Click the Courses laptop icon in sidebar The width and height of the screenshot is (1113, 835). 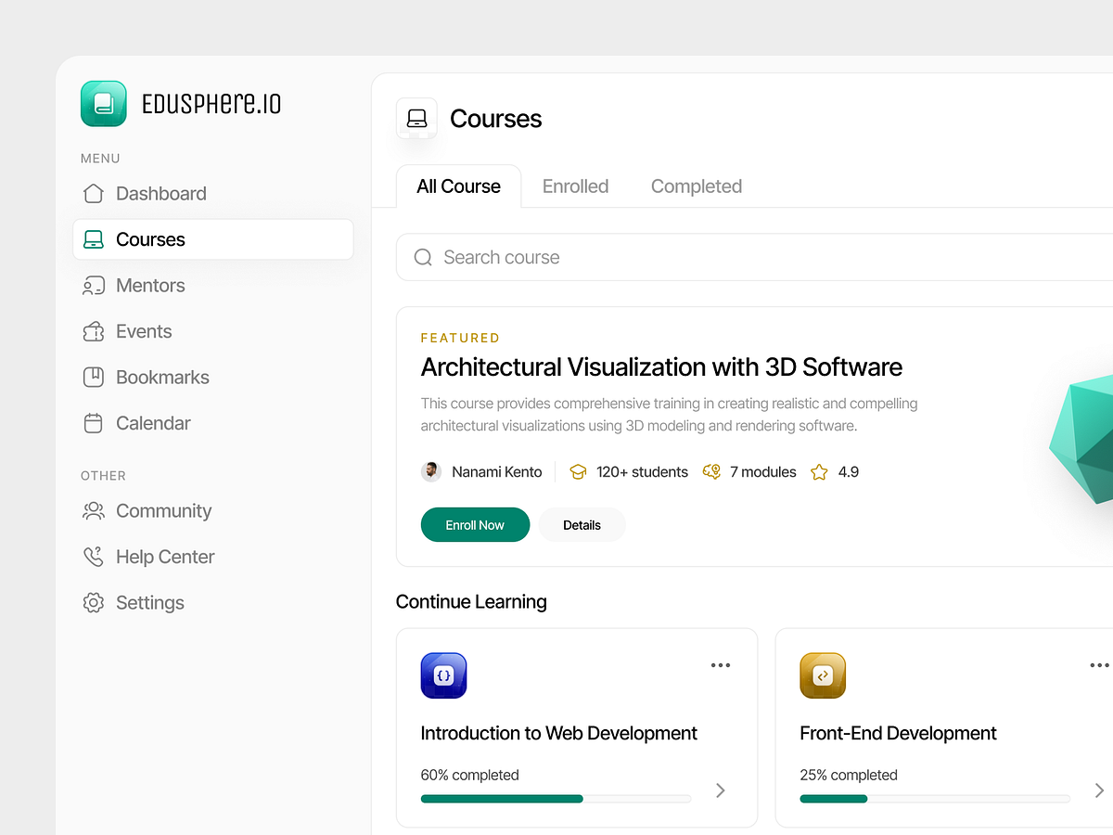click(x=94, y=239)
